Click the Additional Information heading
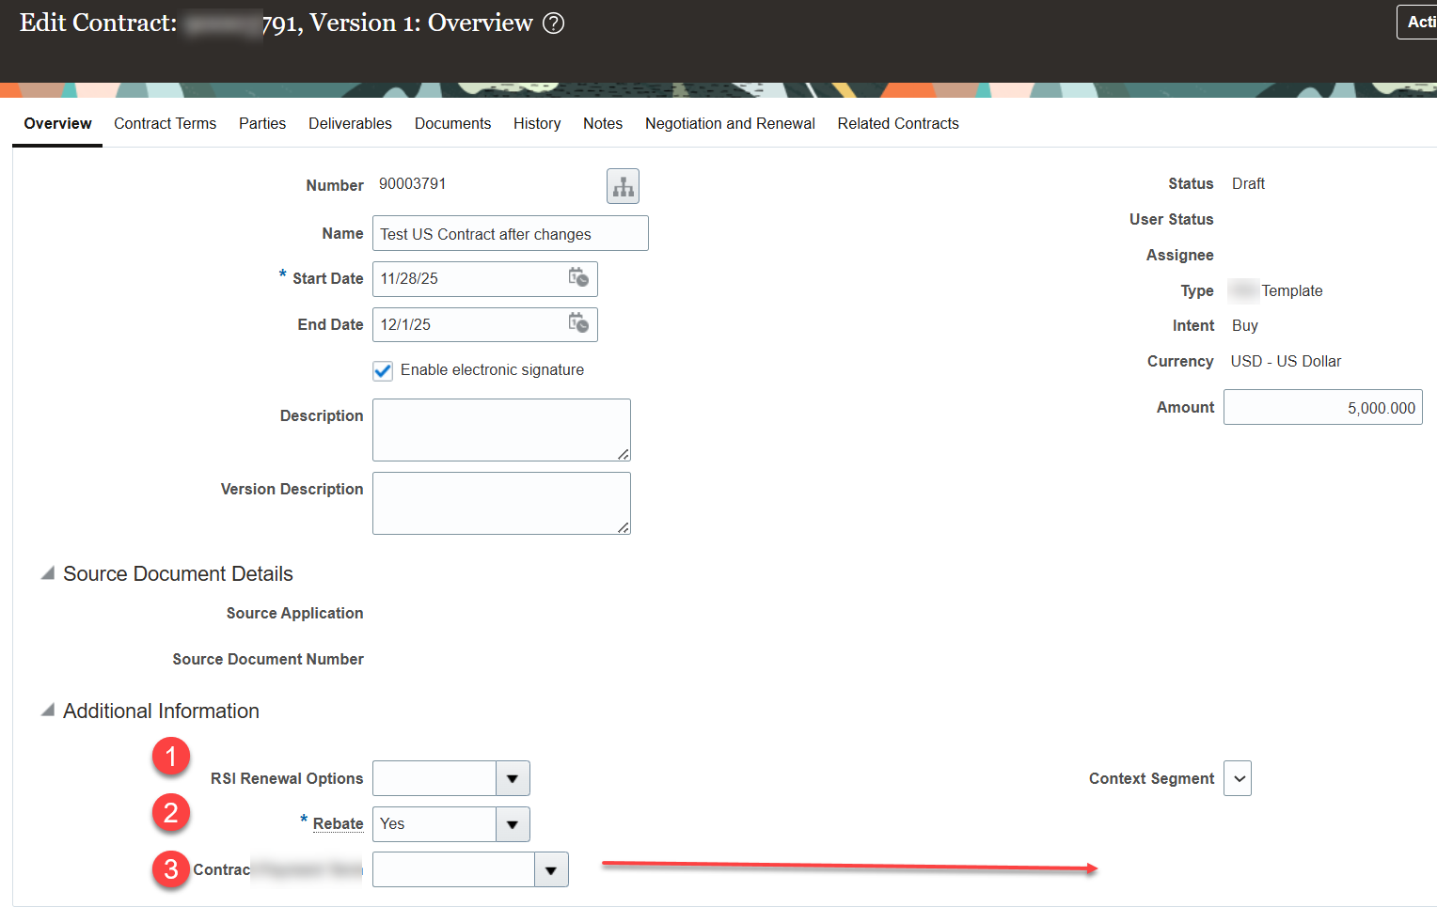 tap(161, 711)
